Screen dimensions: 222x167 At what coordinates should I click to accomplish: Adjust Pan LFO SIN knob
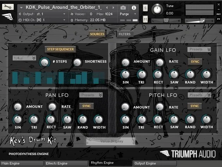(18, 119)
